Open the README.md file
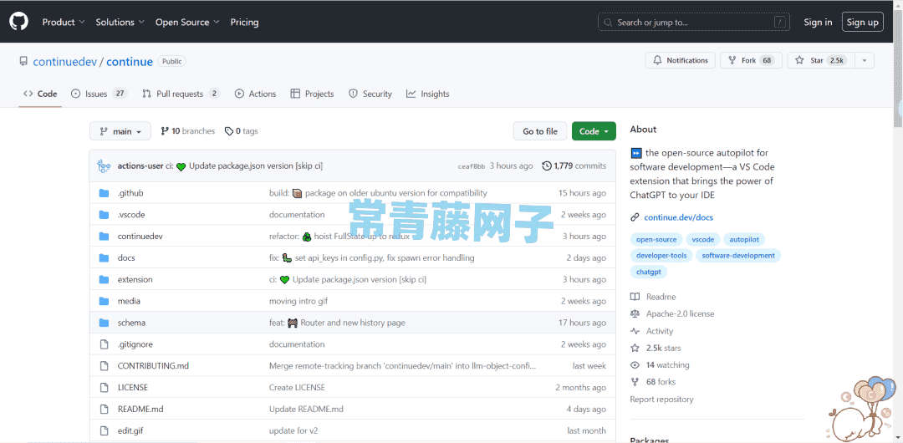 (x=140, y=409)
